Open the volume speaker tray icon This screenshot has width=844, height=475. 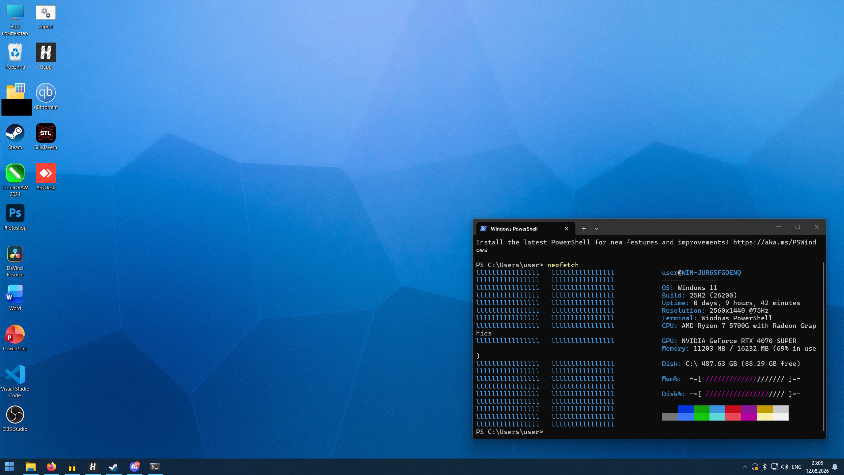[785, 467]
